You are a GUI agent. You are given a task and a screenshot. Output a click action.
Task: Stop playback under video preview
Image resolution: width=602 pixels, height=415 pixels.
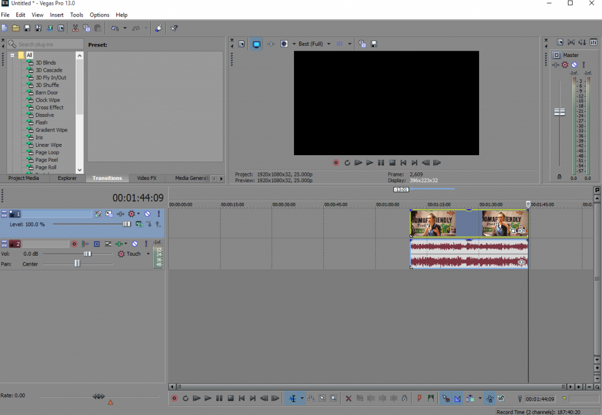pyautogui.click(x=392, y=163)
